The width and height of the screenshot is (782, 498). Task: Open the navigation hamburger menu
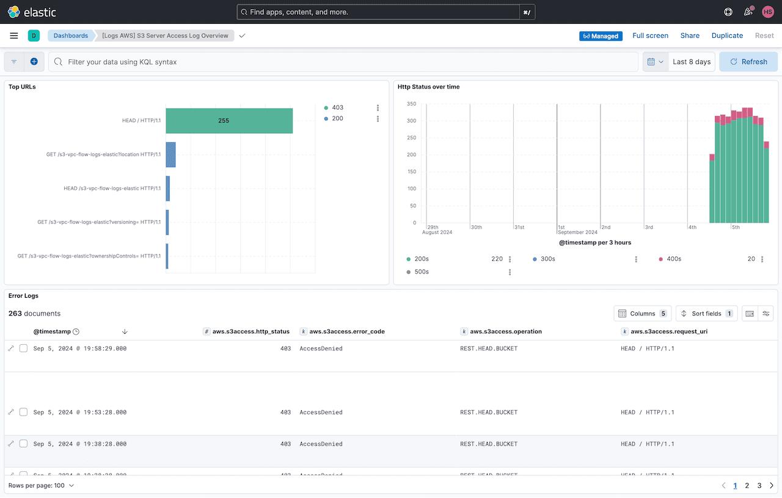coord(13,35)
